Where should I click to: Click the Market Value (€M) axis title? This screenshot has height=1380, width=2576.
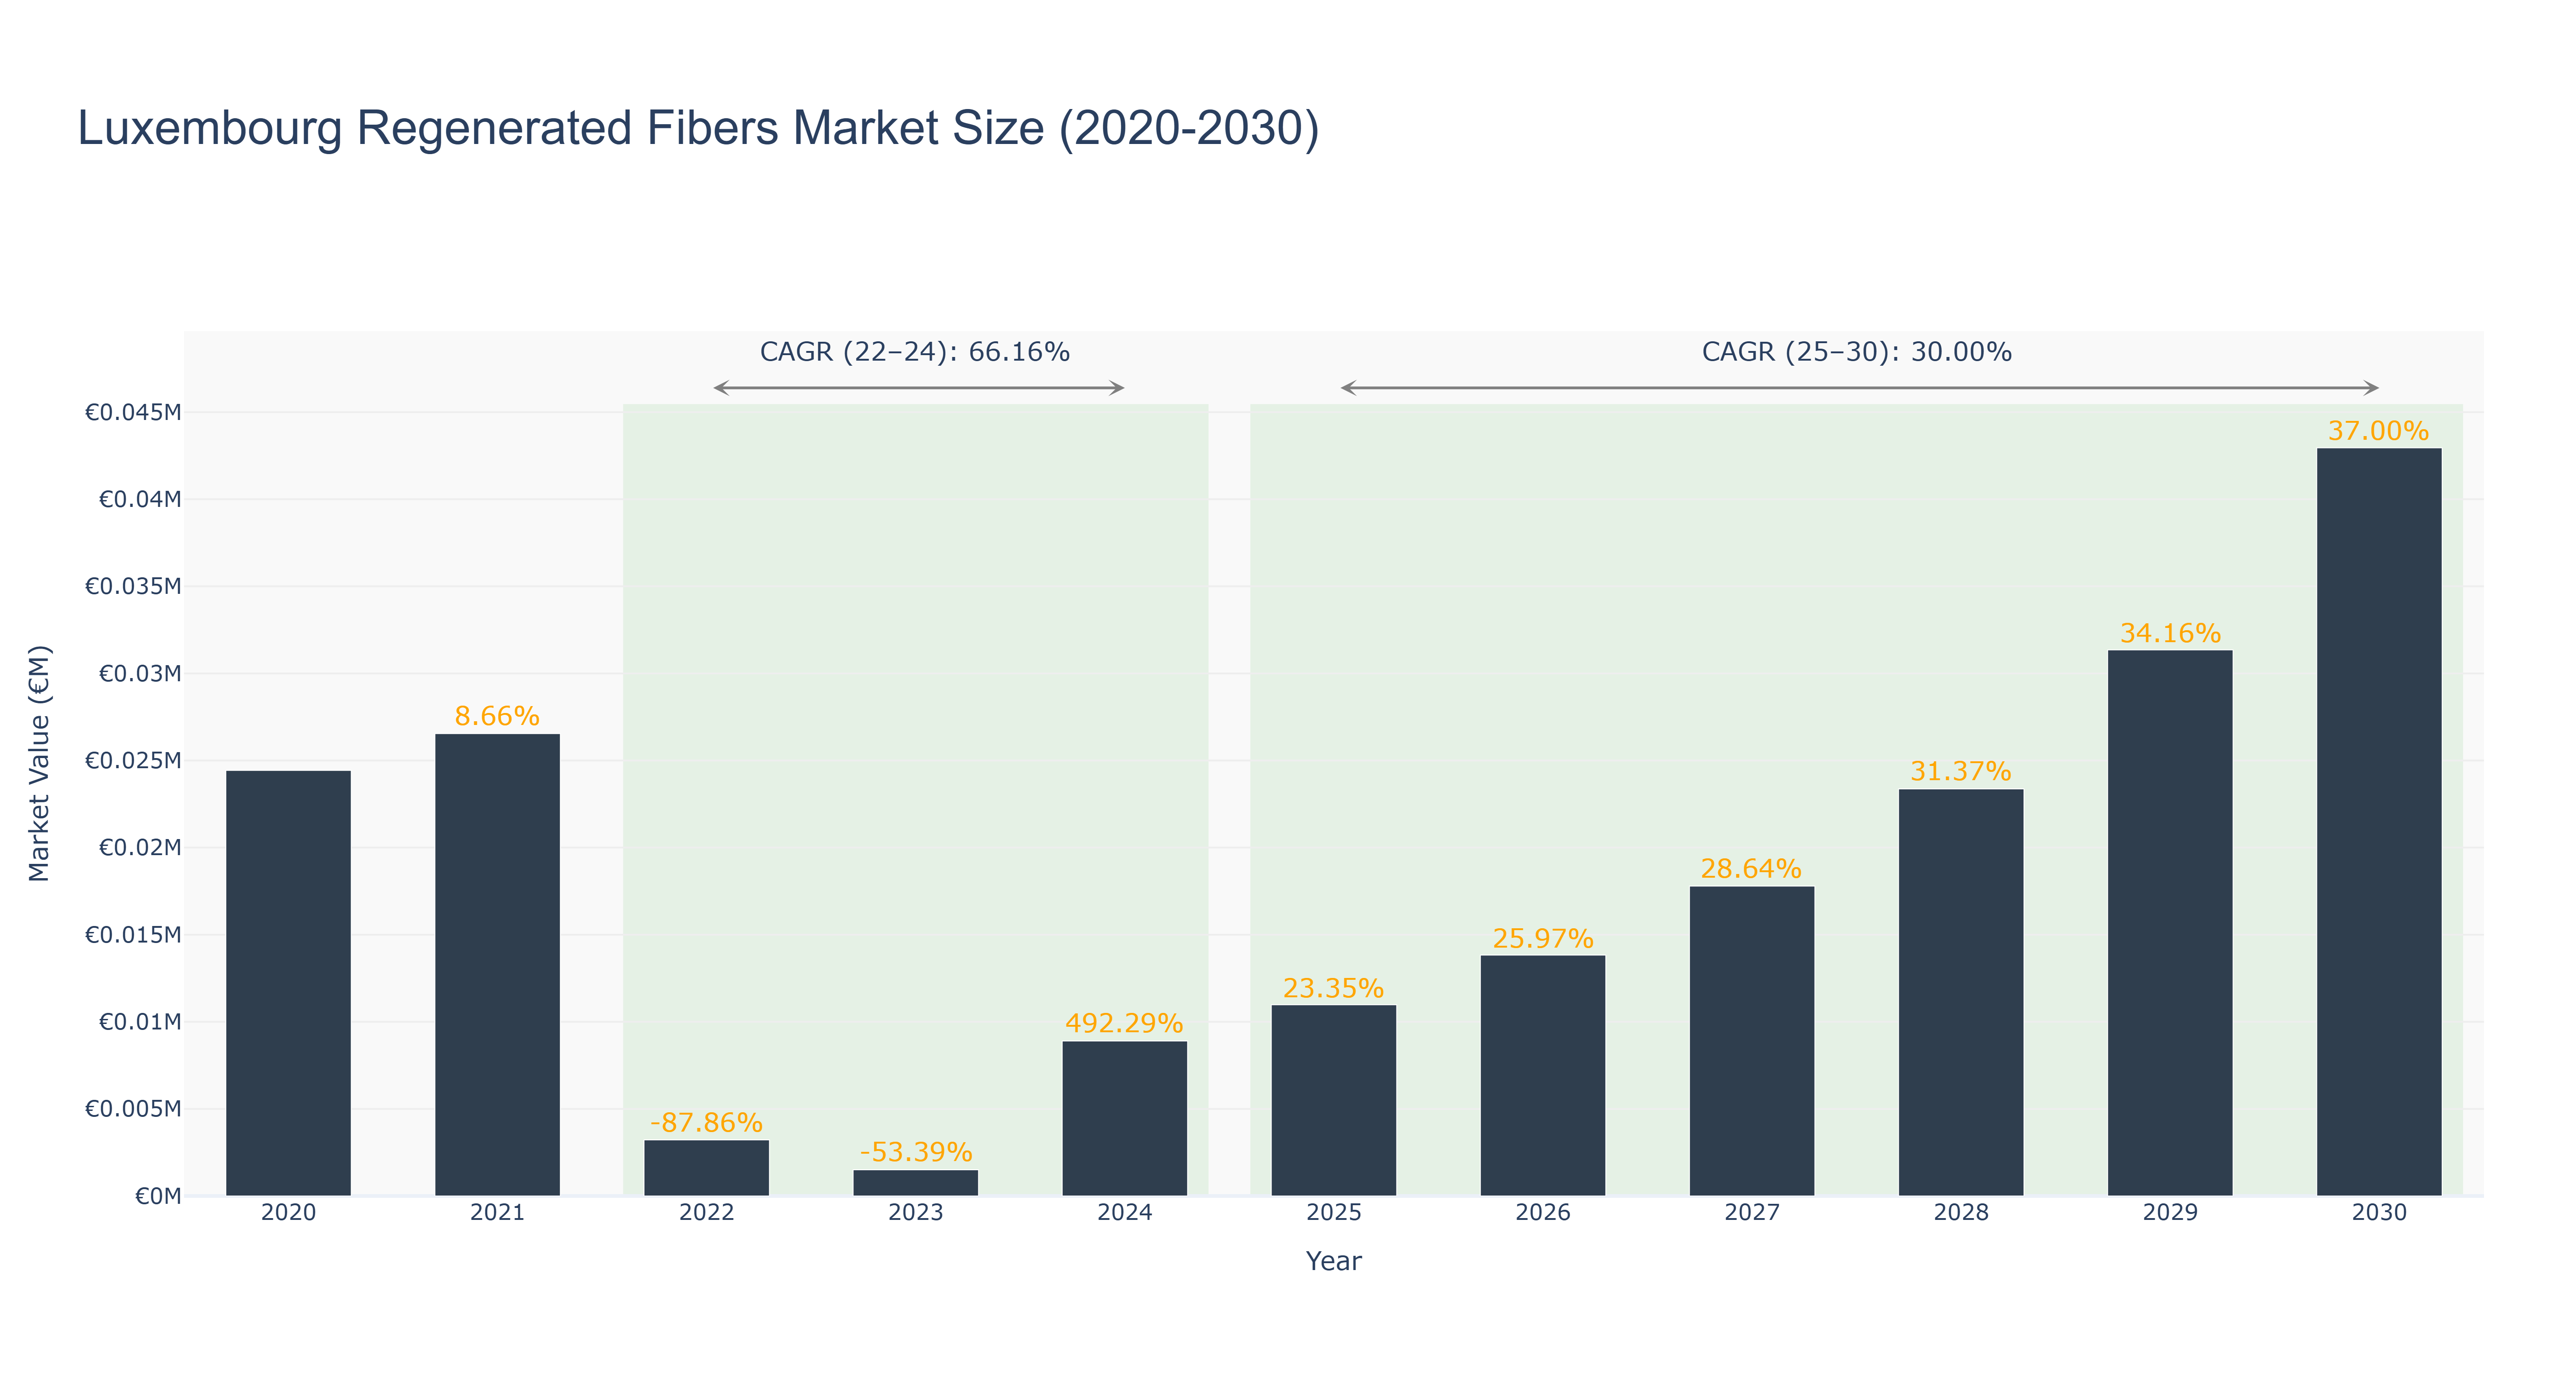click(x=39, y=763)
